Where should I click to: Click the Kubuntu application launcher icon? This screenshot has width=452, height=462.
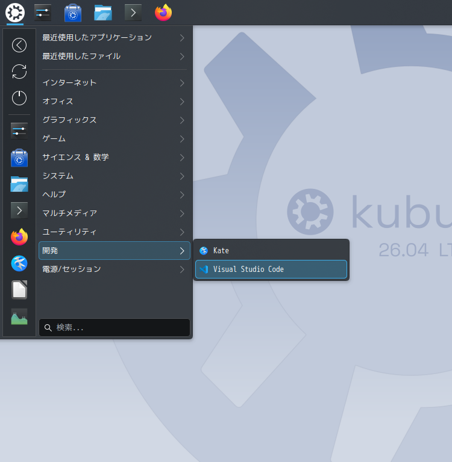pos(14,13)
